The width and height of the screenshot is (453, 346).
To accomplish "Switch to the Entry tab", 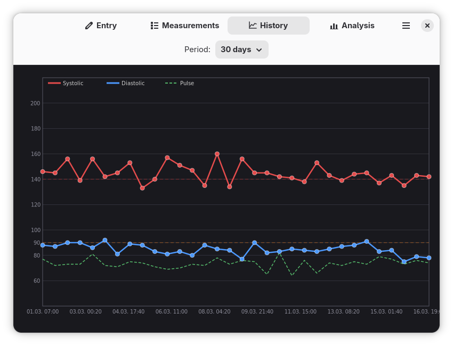I will point(101,26).
